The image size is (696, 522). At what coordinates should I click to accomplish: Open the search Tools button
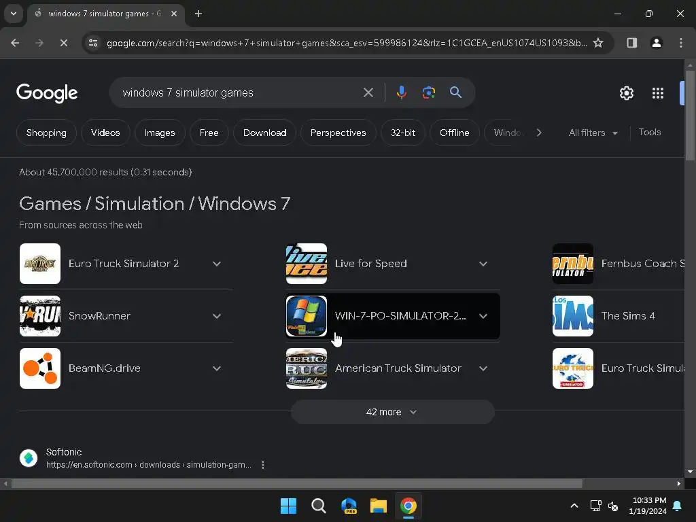649,133
